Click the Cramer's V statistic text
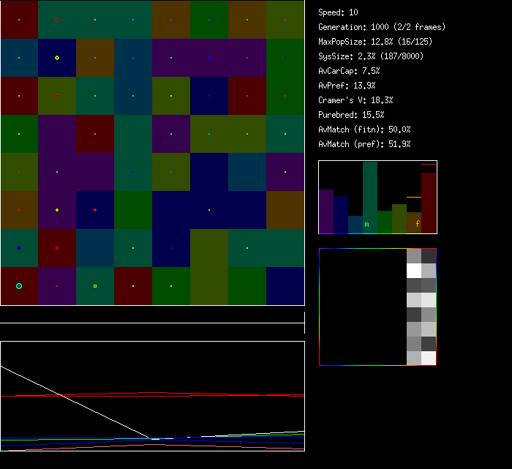 click(355, 100)
